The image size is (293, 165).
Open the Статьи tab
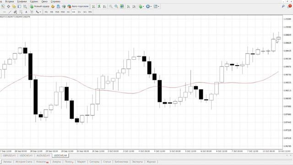tap(107, 162)
